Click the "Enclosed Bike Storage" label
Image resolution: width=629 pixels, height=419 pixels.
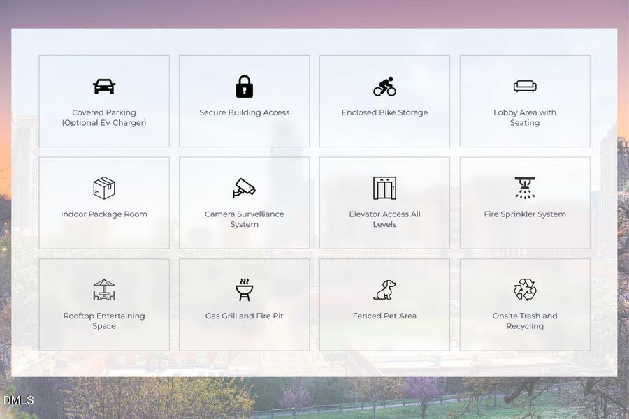click(384, 112)
